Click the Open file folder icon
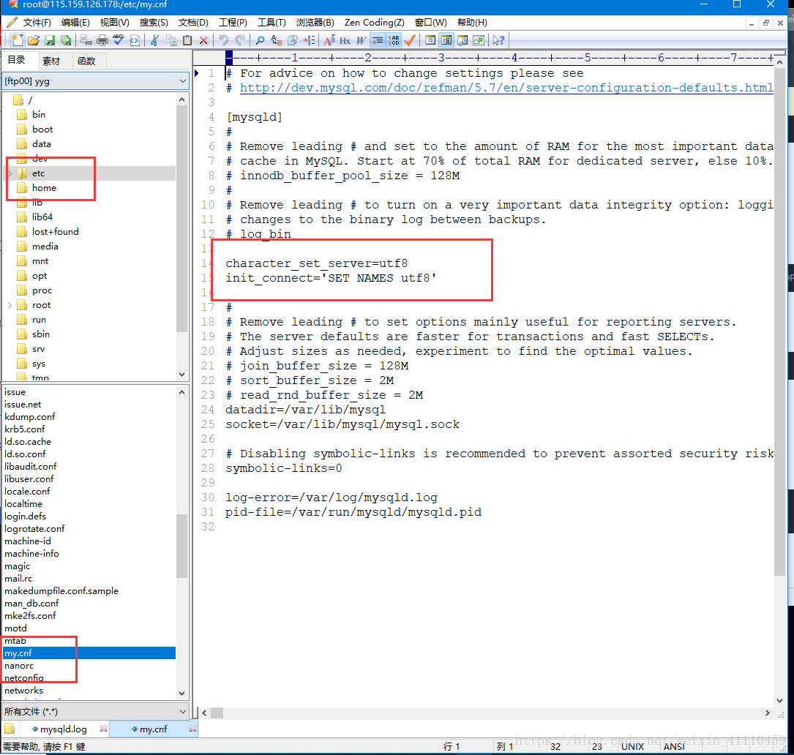The height and width of the screenshot is (755, 794). 34,40
